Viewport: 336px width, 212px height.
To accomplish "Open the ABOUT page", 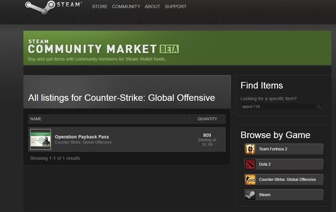I will tap(152, 6).
